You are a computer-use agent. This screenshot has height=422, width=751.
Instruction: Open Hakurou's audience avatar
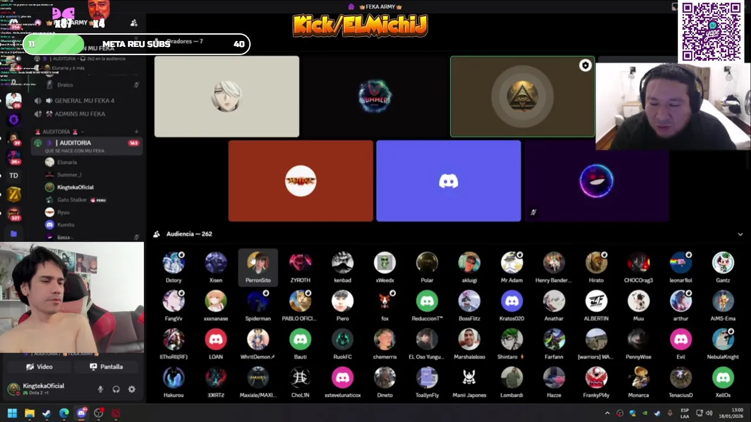(174, 378)
